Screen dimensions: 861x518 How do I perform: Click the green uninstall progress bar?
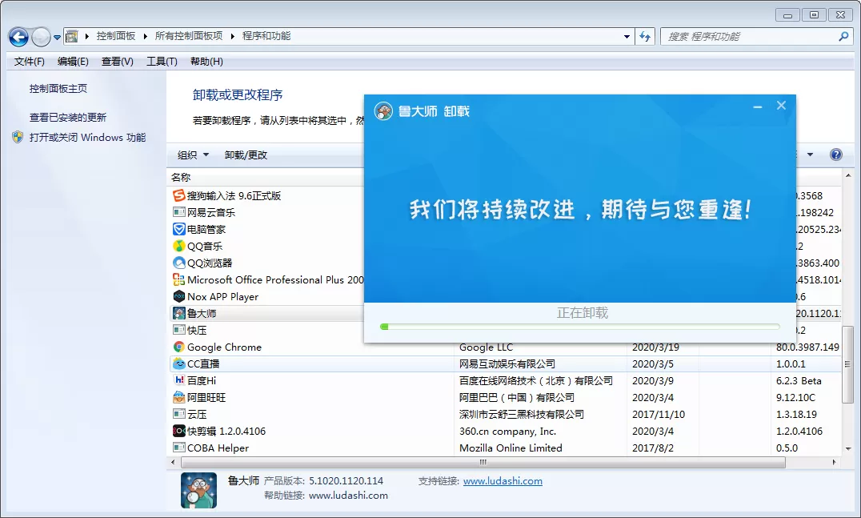580,327
